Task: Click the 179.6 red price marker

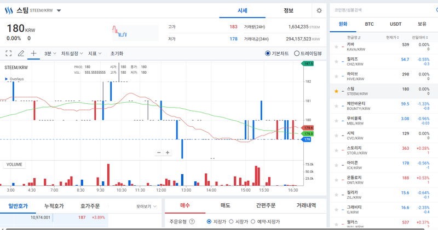Action: (308, 128)
